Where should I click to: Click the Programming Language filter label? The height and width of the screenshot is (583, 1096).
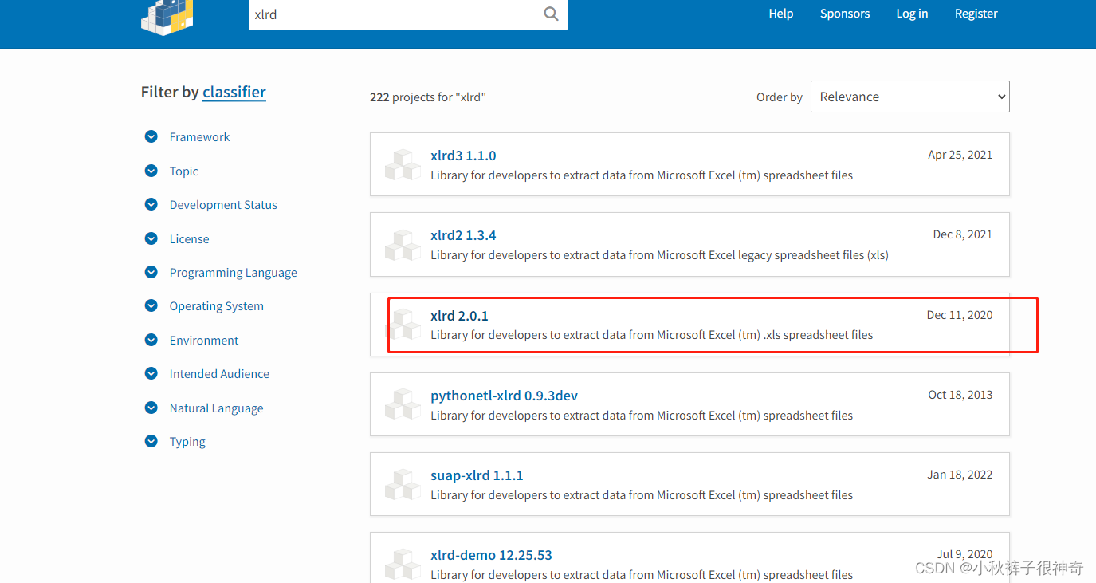(233, 272)
